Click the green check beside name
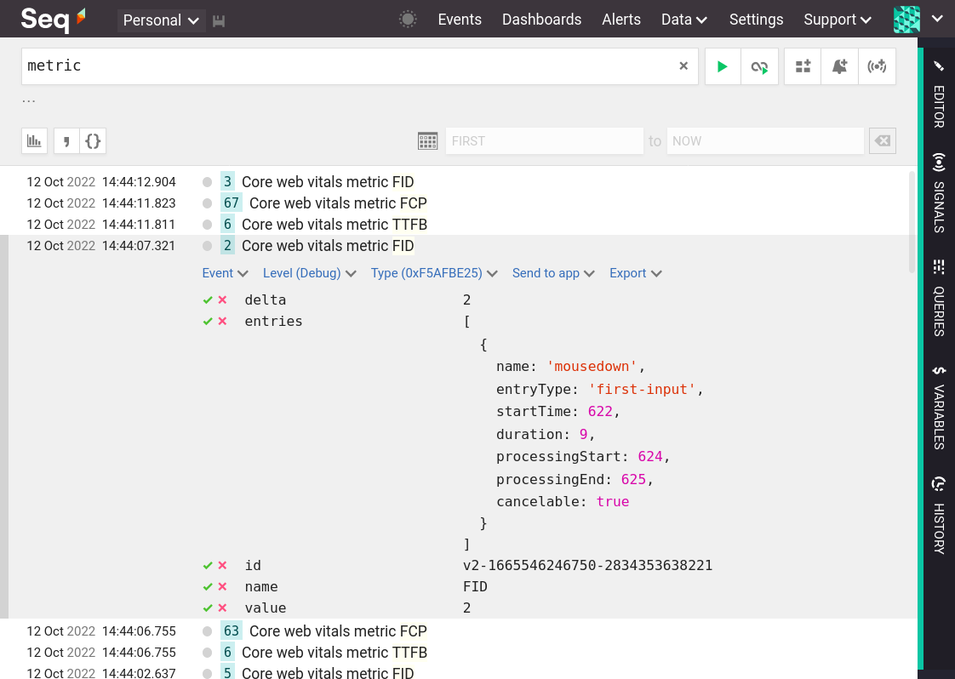The height and width of the screenshot is (679, 955). 208,587
